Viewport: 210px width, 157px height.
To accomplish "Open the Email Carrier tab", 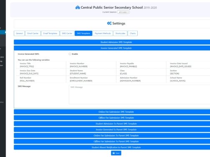I will pos(33,33).
